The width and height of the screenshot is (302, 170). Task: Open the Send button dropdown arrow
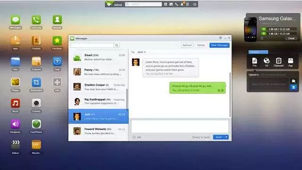pos(226,137)
